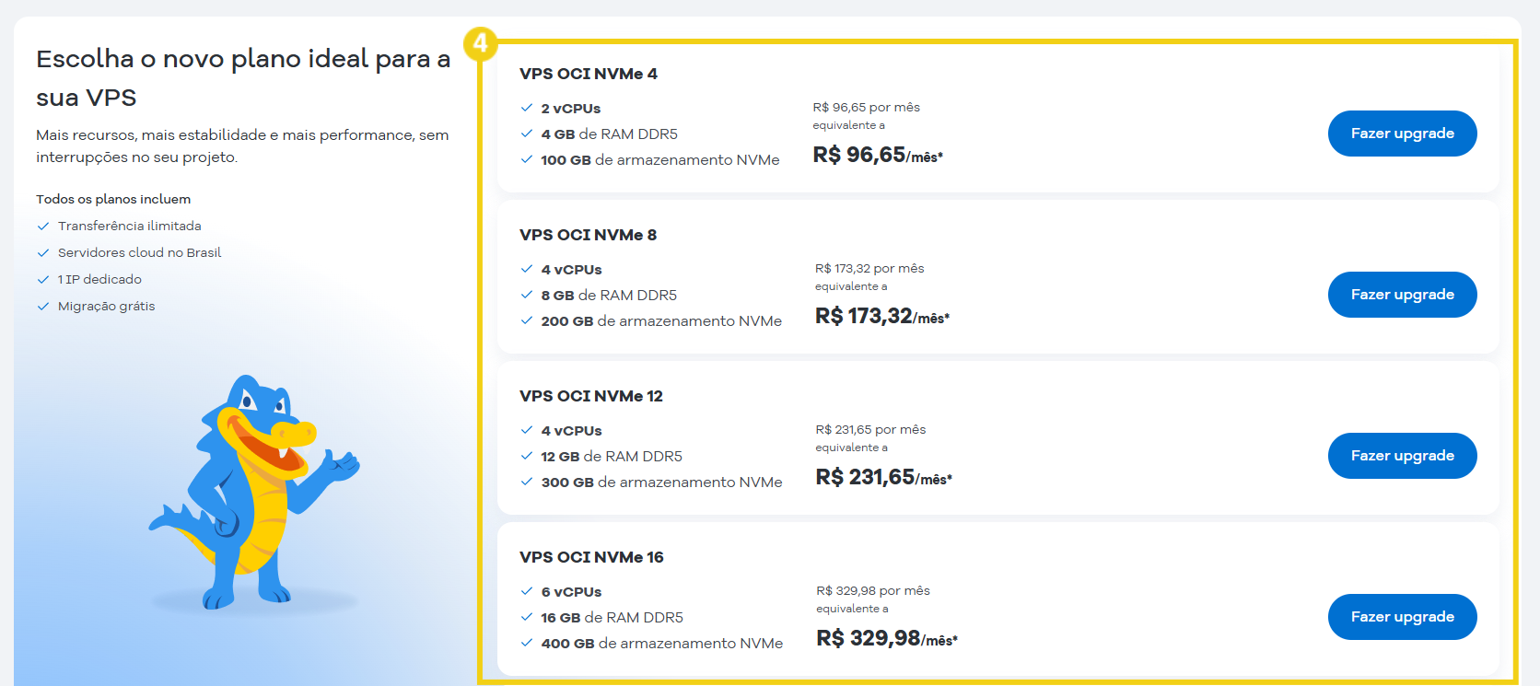This screenshot has height=686, width=1540.
Task: Click the R$ 173,32/mês price
Action: pyautogui.click(x=882, y=316)
